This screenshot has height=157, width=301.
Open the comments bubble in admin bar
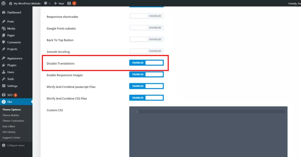[45, 3]
